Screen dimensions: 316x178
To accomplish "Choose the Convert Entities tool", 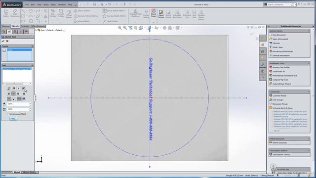I will 61,13.
